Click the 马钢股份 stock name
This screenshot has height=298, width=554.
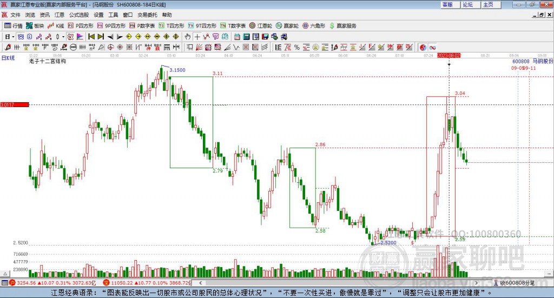(543, 61)
